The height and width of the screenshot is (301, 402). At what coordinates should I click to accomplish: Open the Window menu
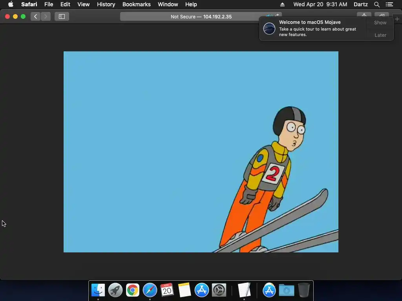(x=168, y=4)
